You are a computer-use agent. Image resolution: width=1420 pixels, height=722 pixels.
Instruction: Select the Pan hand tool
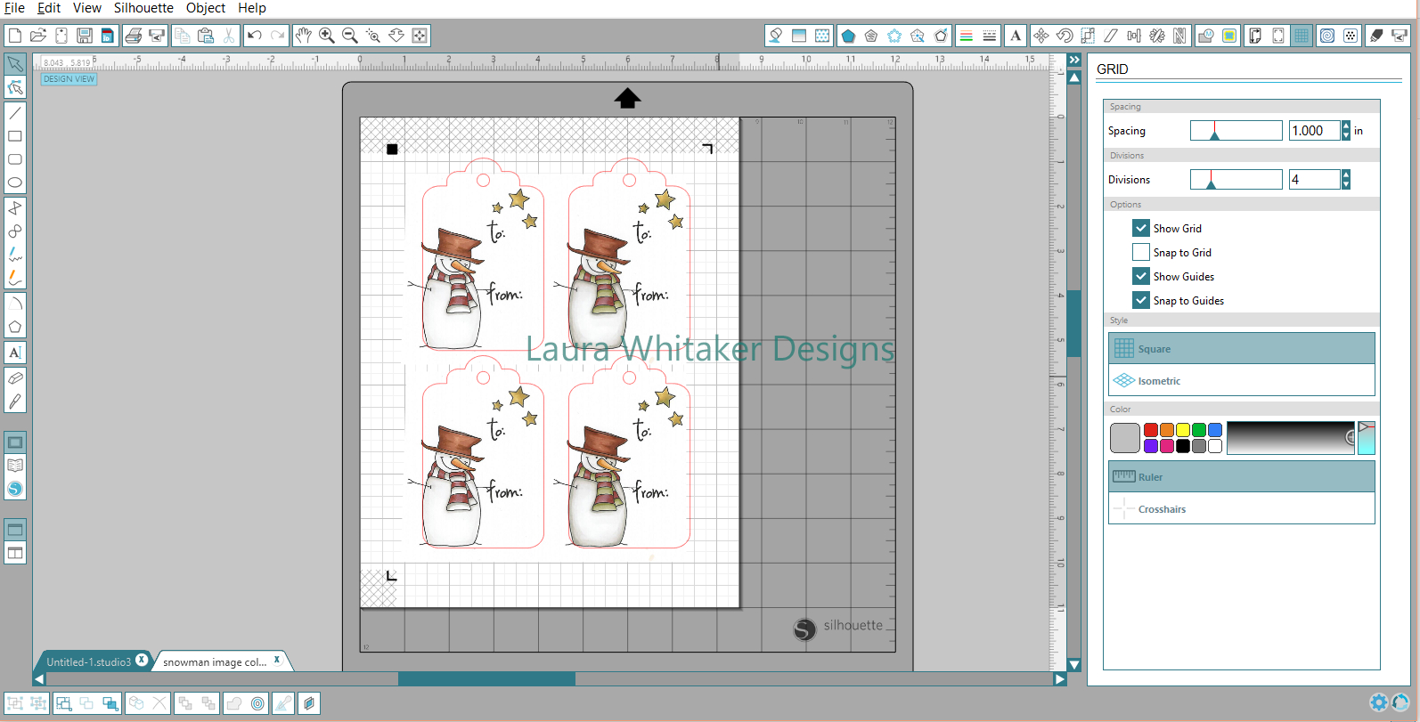point(304,36)
